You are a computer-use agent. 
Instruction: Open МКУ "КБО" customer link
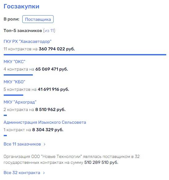(x=15, y=82)
